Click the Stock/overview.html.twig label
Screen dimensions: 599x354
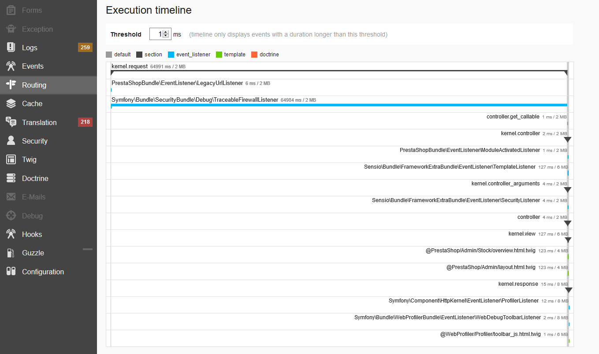click(480, 251)
